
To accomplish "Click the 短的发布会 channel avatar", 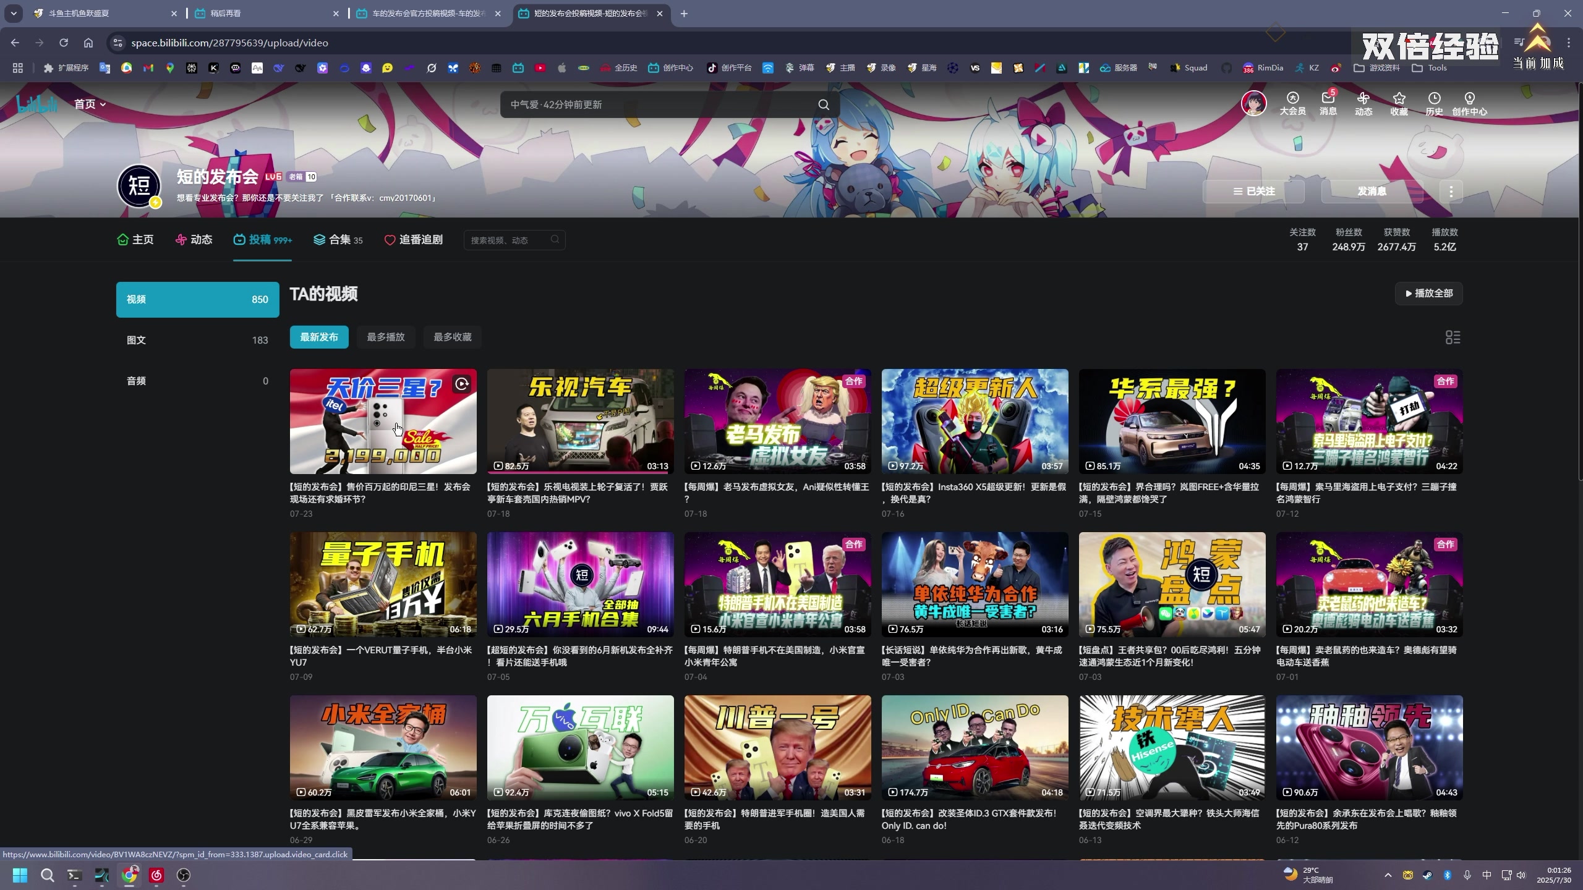I will pos(139,185).
